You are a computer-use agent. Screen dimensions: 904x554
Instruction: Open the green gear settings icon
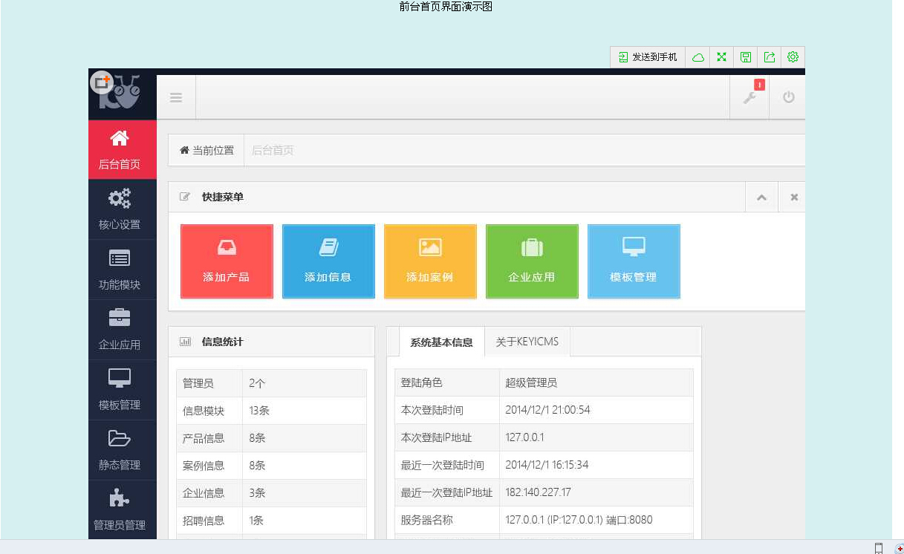(793, 57)
